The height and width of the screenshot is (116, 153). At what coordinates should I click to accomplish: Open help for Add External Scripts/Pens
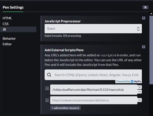coord(144,47)
